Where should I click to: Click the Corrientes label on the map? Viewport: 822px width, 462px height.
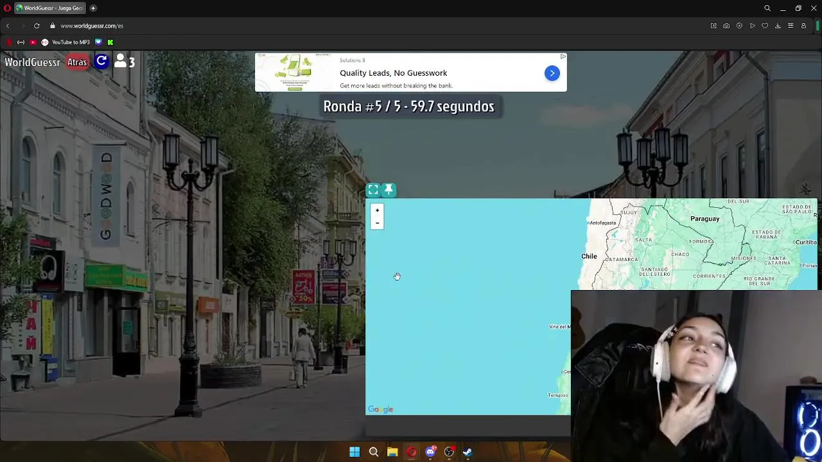[710, 277]
